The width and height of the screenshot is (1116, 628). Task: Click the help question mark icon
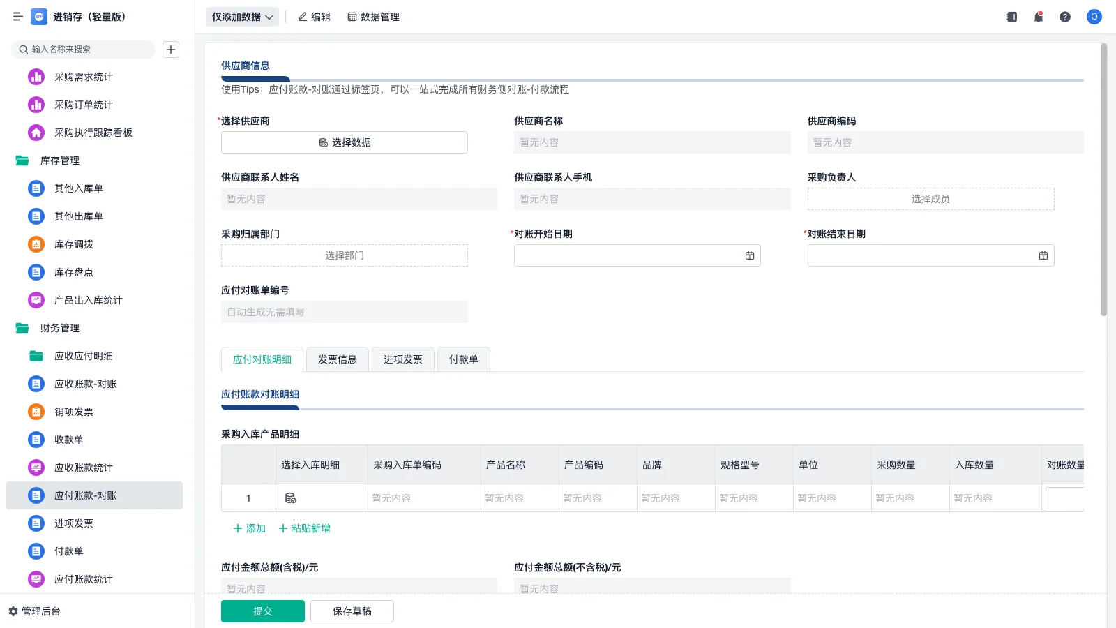coord(1065,17)
